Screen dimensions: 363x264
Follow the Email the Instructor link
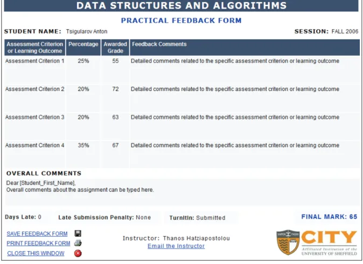pyautogui.click(x=176, y=246)
